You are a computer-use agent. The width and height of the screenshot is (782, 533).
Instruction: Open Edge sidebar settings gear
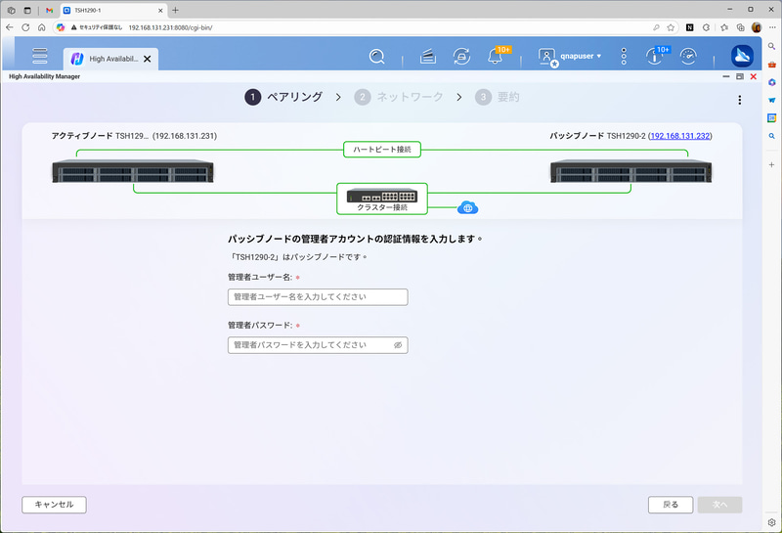771,522
